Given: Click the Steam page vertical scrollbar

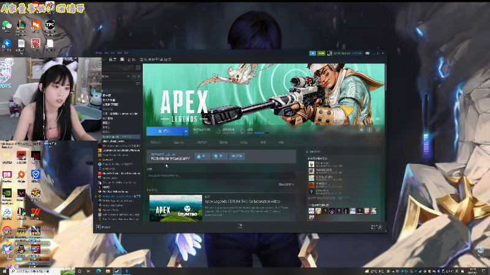Looking at the screenshot, I should 386,78.
